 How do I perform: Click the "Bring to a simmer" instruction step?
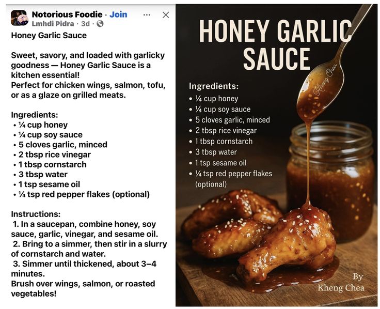click(x=83, y=244)
